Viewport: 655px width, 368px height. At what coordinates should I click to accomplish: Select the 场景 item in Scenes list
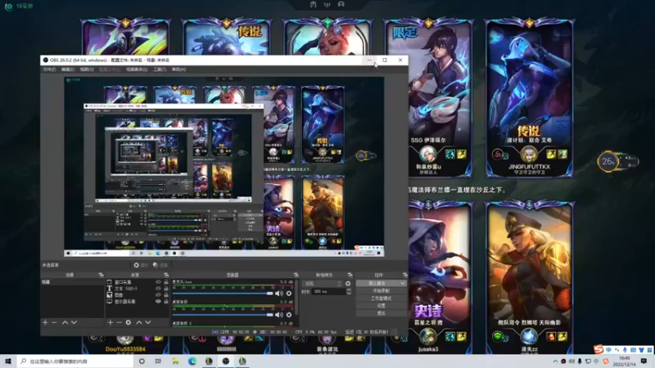[72, 282]
